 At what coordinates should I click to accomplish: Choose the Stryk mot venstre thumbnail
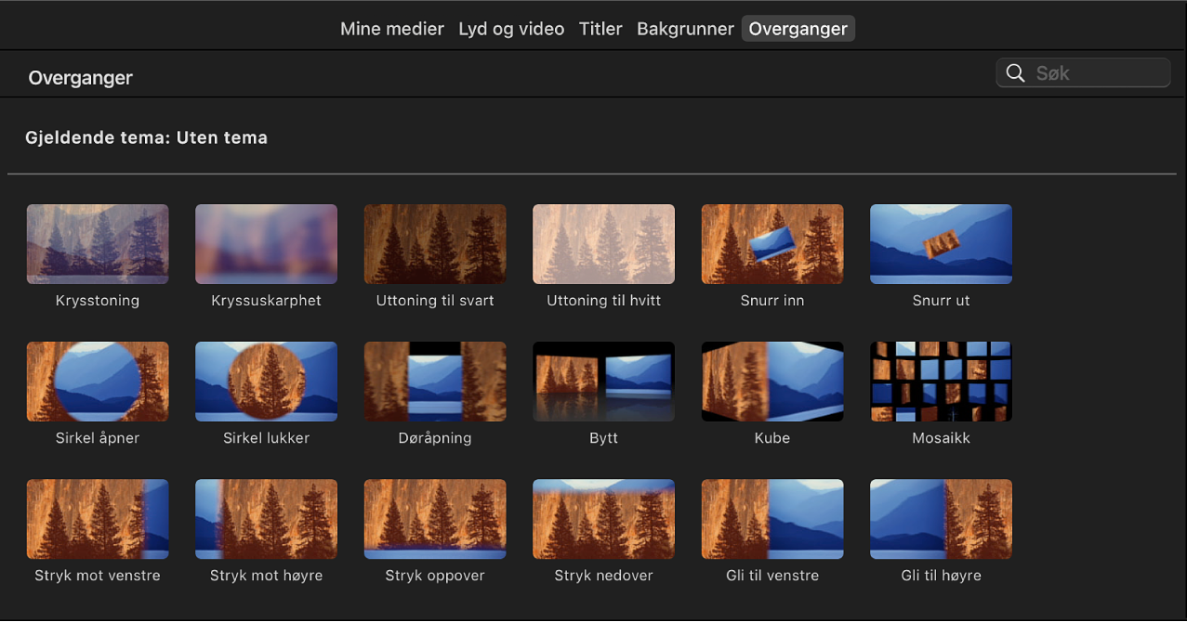pos(98,519)
